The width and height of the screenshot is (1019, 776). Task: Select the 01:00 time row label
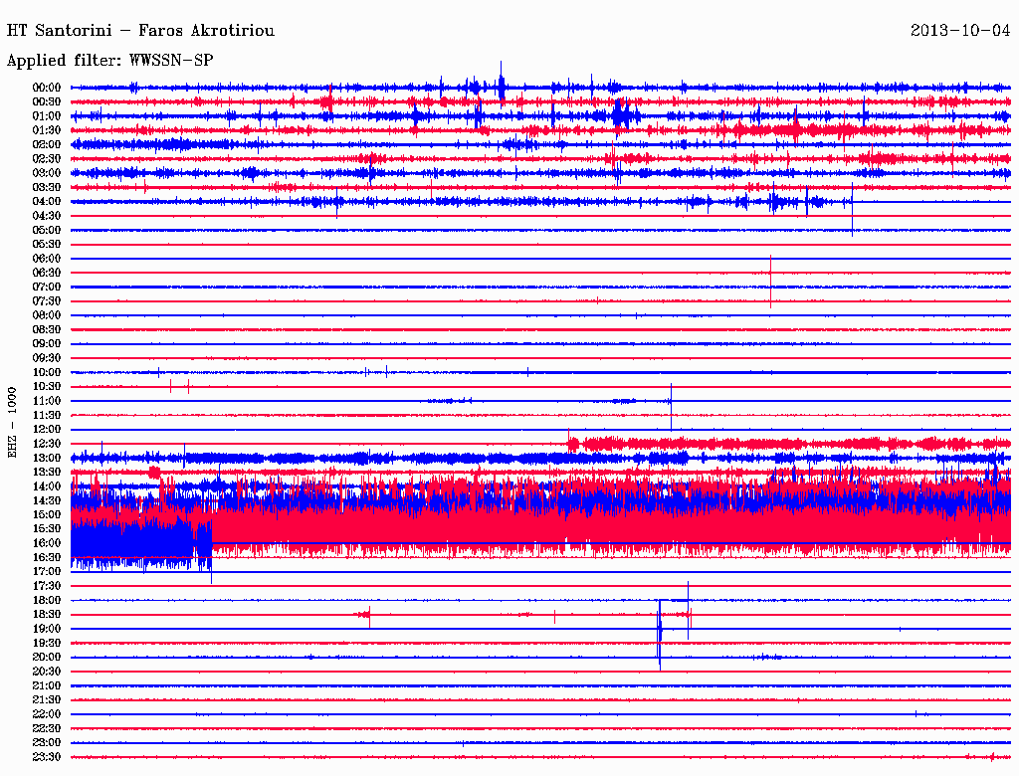click(47, 116)
